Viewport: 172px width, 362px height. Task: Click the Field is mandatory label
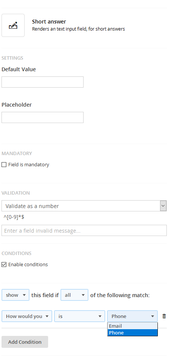pyautogui.click(x=29, y=165)
